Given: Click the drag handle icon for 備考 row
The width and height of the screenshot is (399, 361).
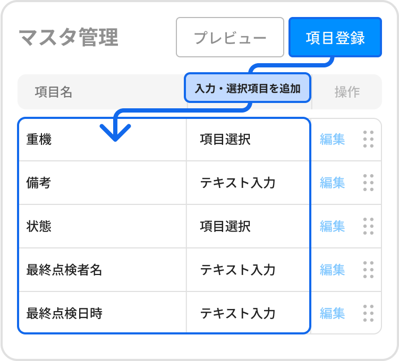Looking at the screenshot, I should [368, 183].
